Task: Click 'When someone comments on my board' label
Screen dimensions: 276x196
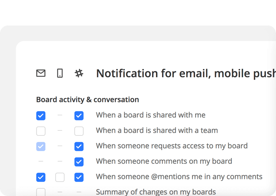Action: click(164, 162)
